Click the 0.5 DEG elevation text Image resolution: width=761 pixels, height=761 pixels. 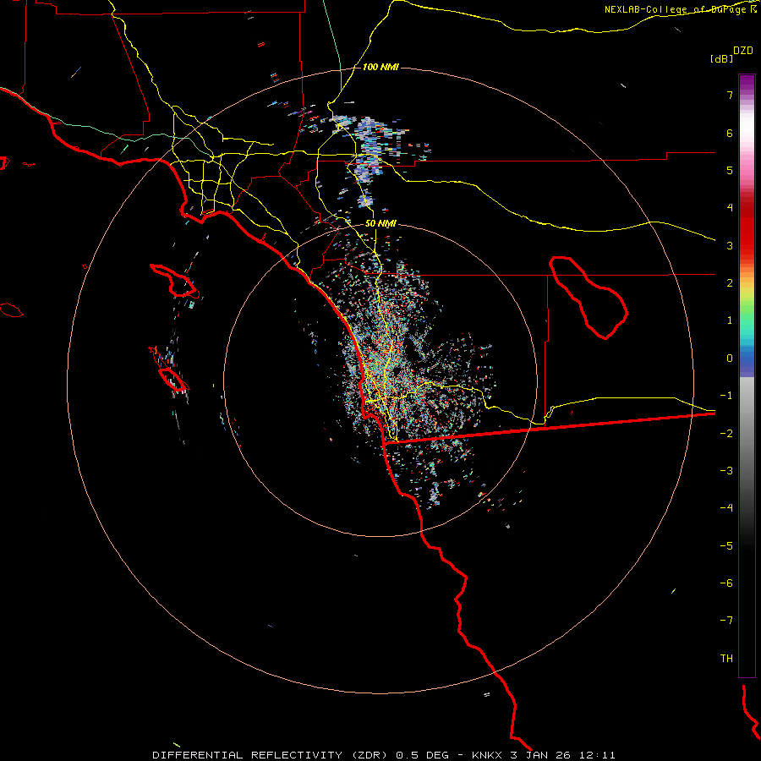tap(422, 755)
